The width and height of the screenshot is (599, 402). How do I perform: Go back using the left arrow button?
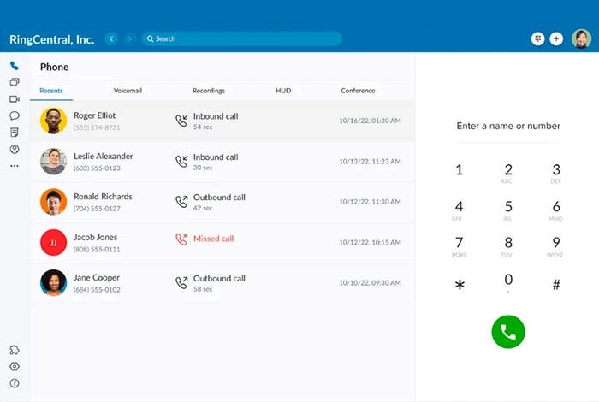coord(111,38)
